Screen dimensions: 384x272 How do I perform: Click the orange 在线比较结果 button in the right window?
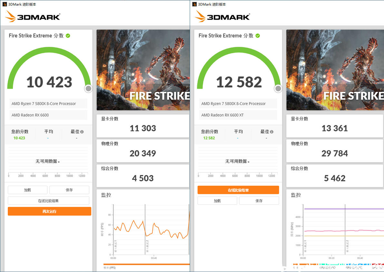click(x=238, y=190)
